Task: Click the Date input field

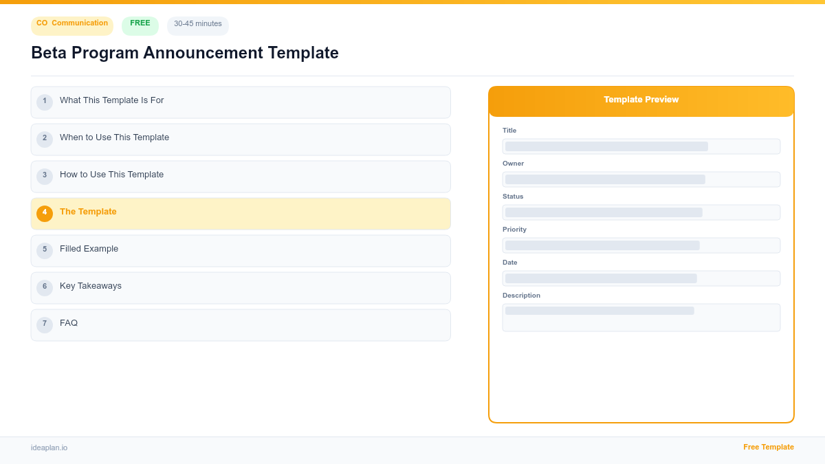Action: [x=641, y=278]
